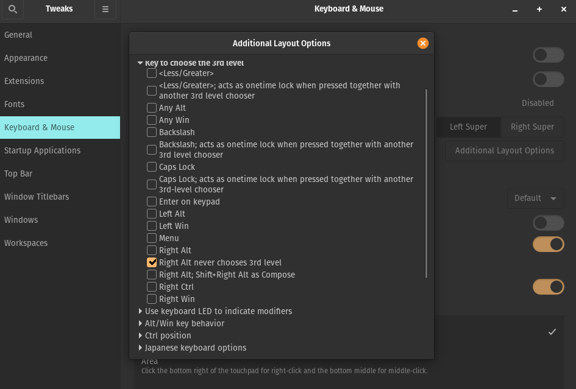Viewport: 576px width, 389px height.
Task: Uncheck Right Alt never chooses 3rd level
Action: click(x=152, y=262)
